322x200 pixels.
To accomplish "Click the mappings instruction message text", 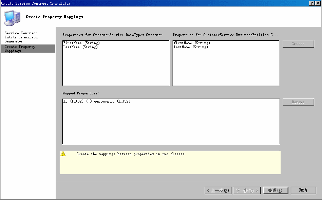I will click(x=131, y=154).
